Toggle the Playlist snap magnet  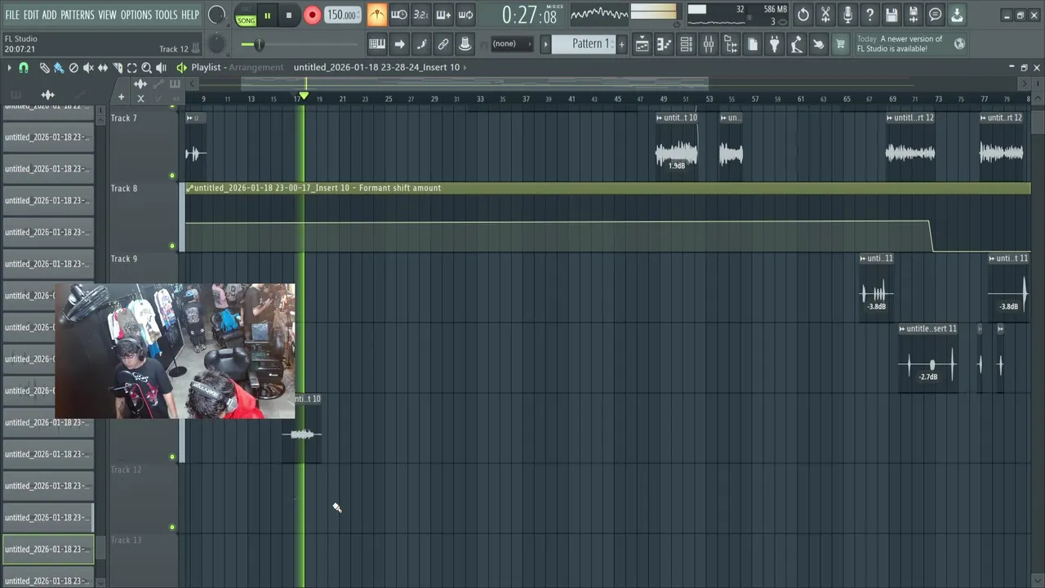click(x=24, y=68)
